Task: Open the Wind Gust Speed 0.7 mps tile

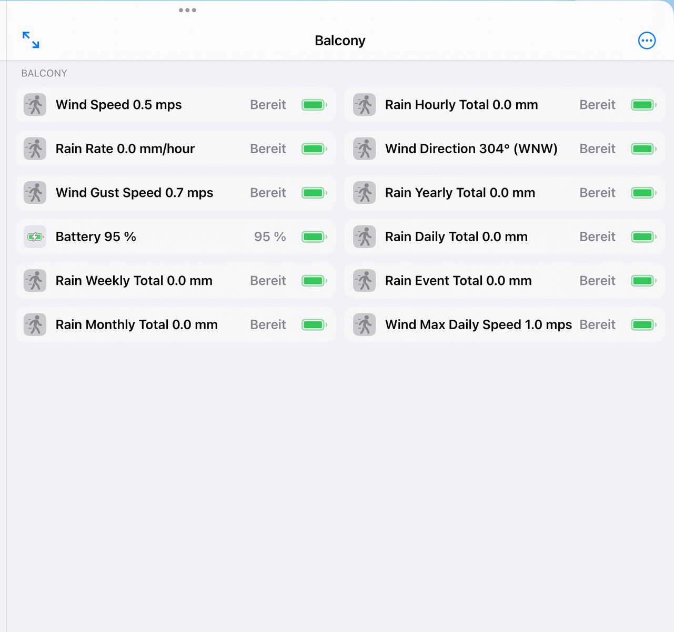Action: pyautogui.click(x=134, y=193)
